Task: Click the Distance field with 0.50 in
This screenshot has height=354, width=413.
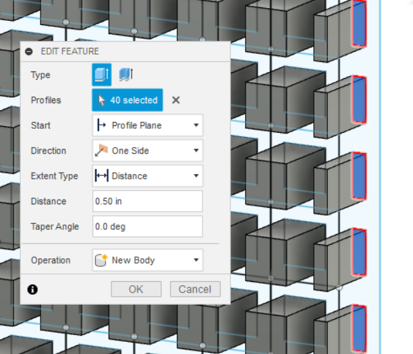Action: tap(148, 201)
